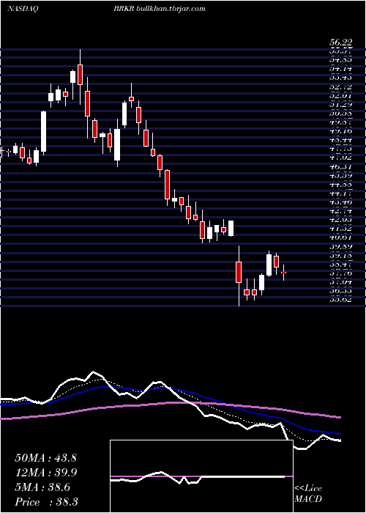The image size is (366, 513).
Task: Click the 50MA : 43.8 readout
Action: 45,458
